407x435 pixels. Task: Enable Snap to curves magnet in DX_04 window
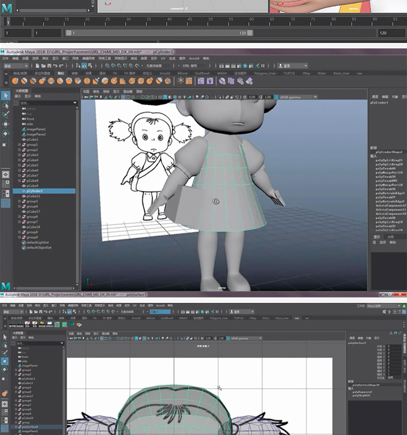(x=113, y=66)
